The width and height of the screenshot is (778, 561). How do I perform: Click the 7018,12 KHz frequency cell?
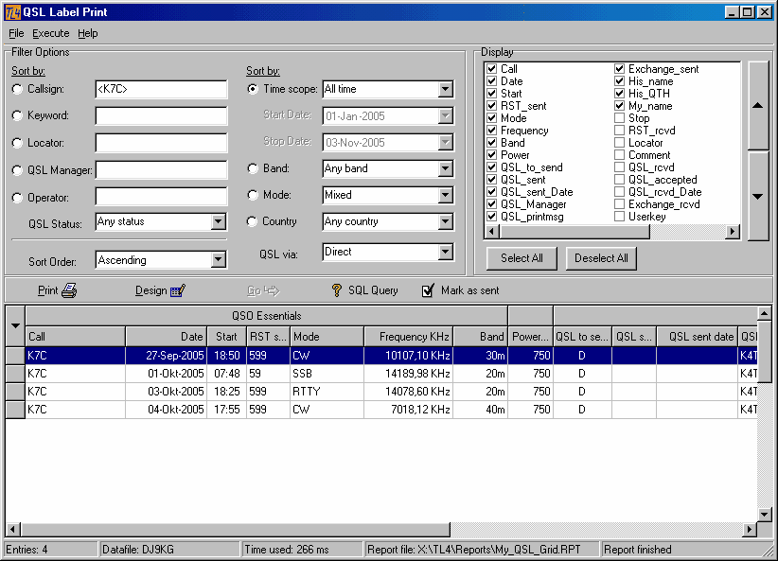point(408,410)
